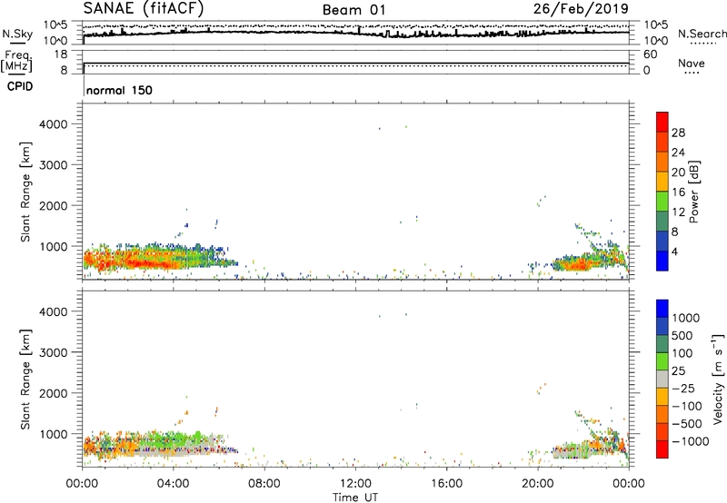
Task: Click the 18 tick on frequency axis
Action: pos(61,54)
